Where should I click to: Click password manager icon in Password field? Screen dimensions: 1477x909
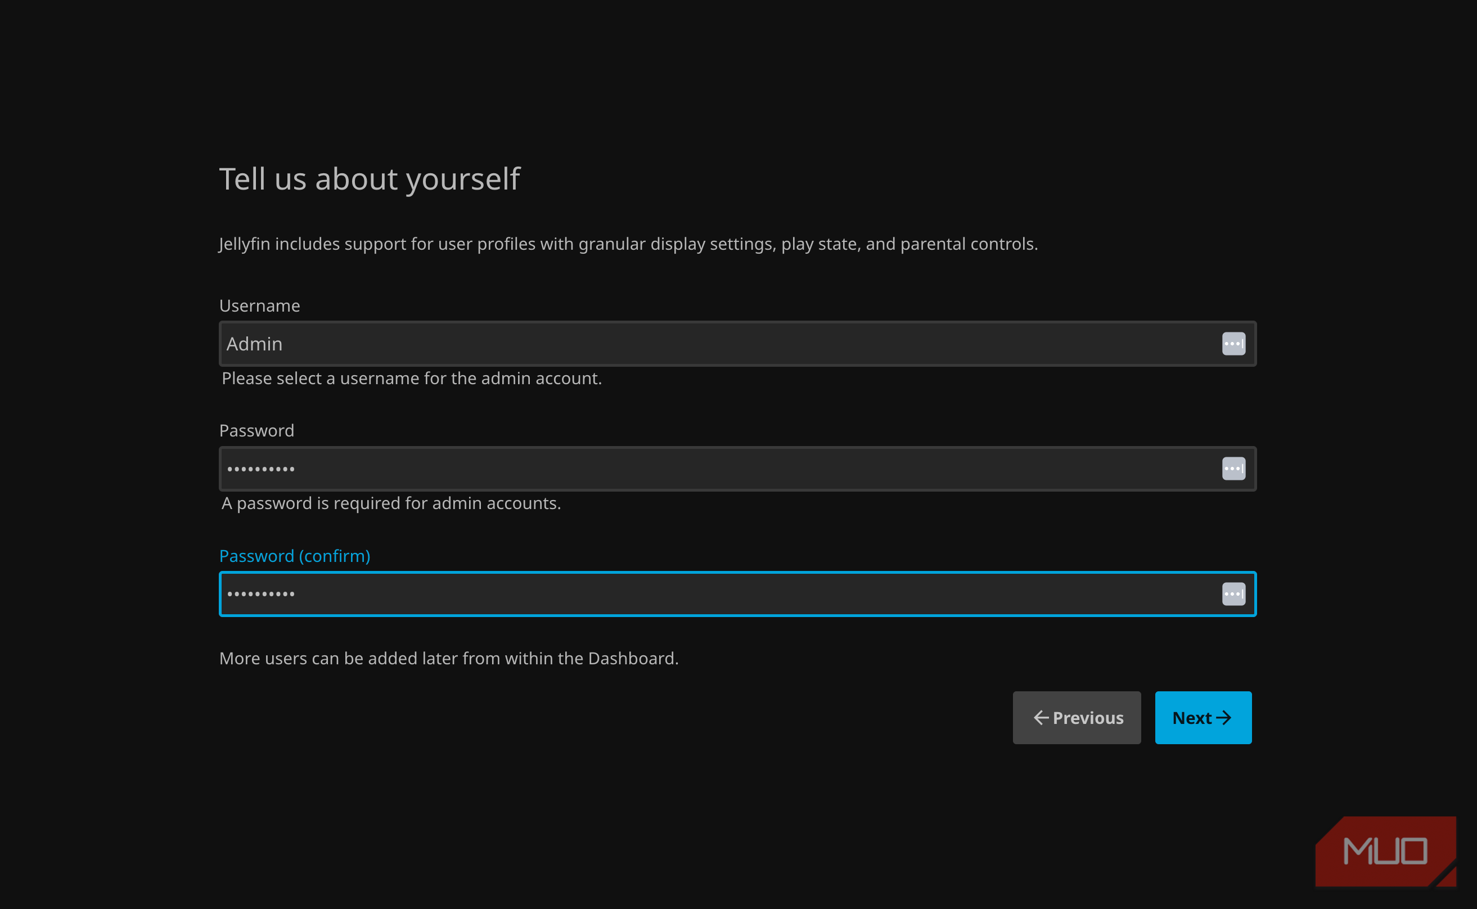(1233, 469)
